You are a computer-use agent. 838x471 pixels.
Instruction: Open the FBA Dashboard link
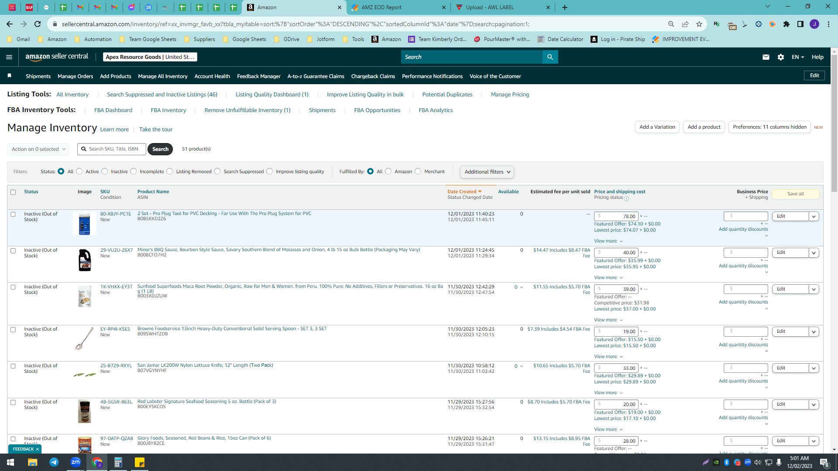[113, 110]
